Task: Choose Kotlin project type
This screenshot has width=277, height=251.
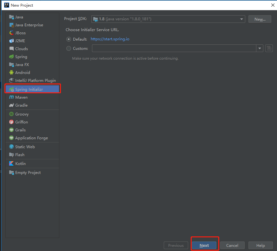Action: tap(32, 163)
